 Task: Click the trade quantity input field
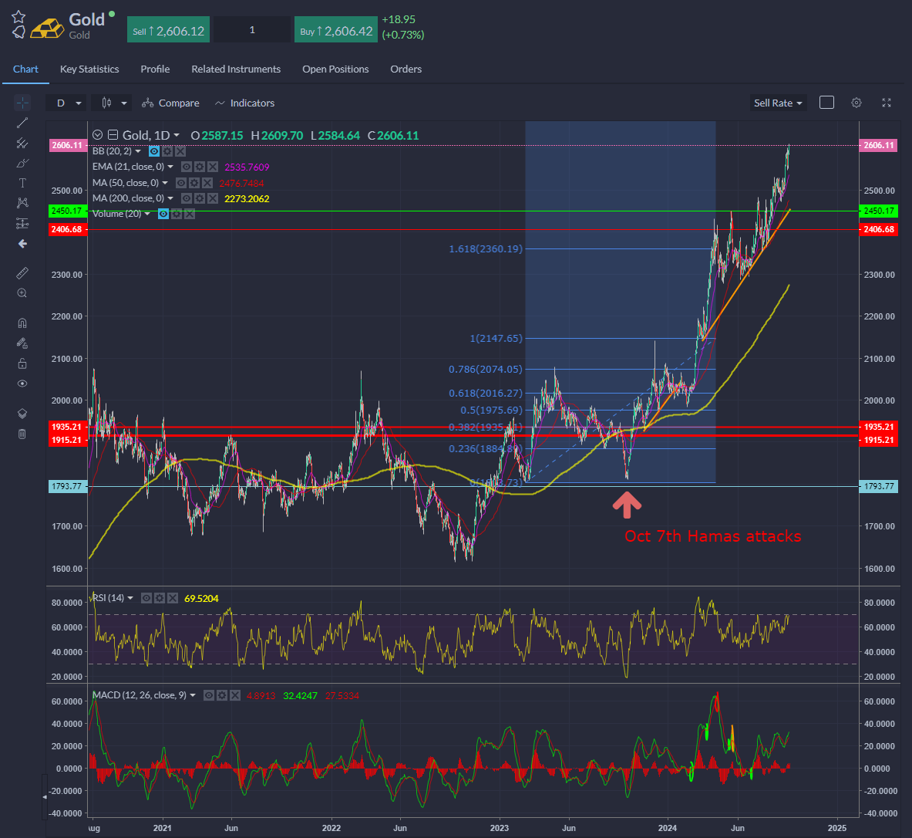(252, 30)
